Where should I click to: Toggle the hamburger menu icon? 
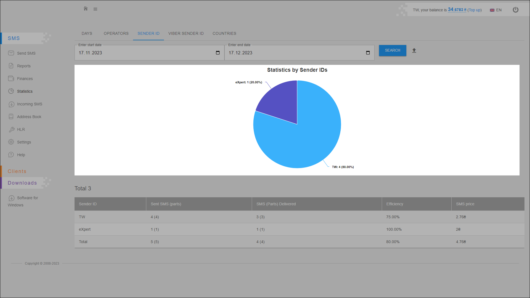(95, 9)
